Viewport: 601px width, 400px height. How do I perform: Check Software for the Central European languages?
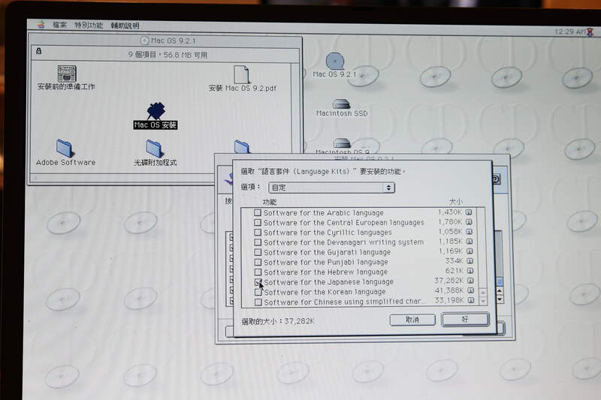click(258, 222)
